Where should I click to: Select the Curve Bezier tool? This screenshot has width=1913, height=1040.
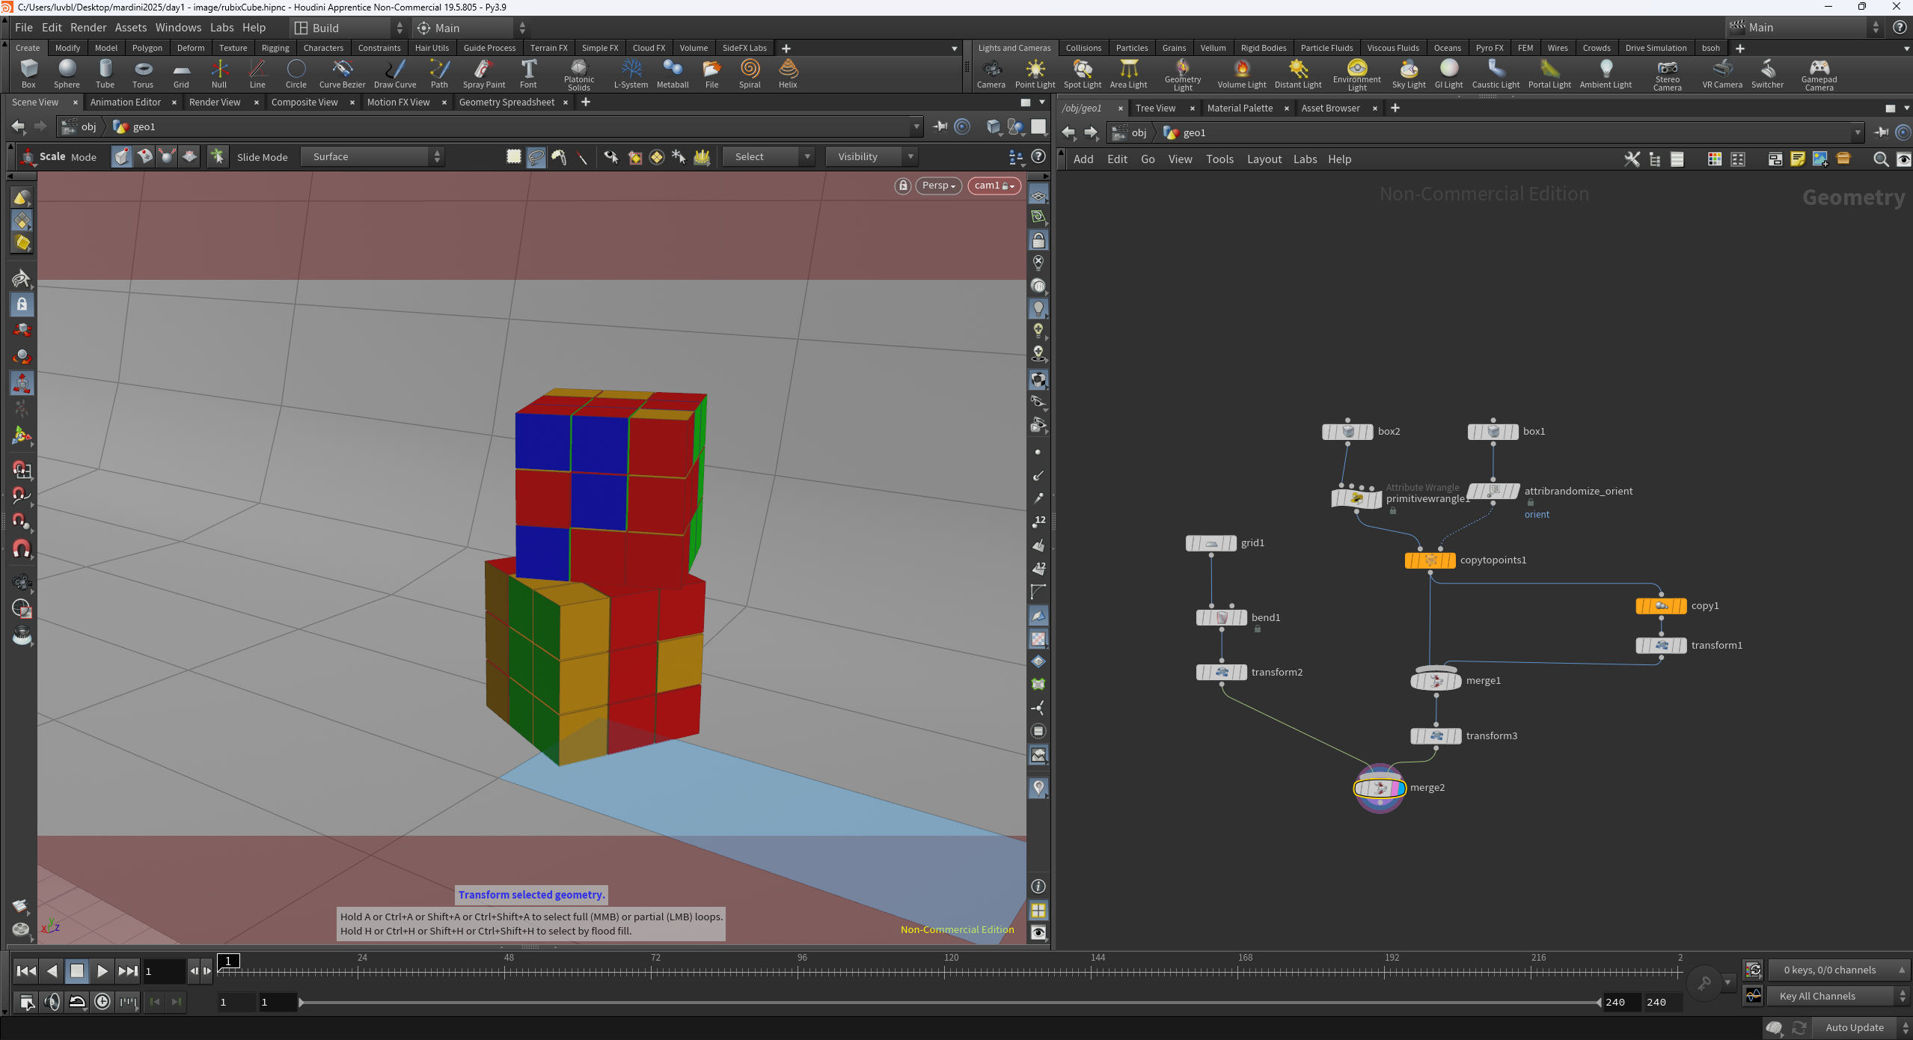pos(342,73)
